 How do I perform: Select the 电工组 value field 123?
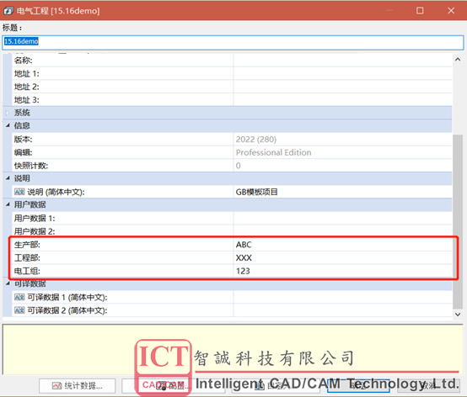click(x=343, y=271)
